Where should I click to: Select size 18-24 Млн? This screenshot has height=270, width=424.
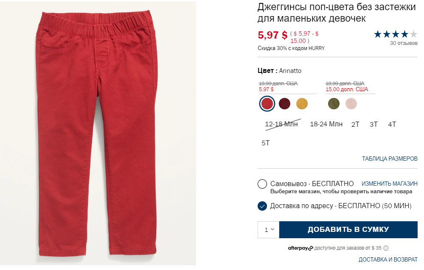pos(326,124)
